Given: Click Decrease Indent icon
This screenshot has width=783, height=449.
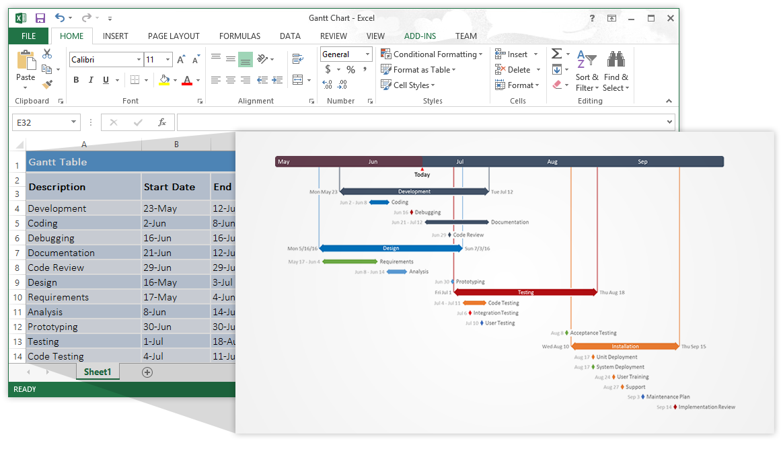Looking at the screenshot, I should click(x=262, y=80).
